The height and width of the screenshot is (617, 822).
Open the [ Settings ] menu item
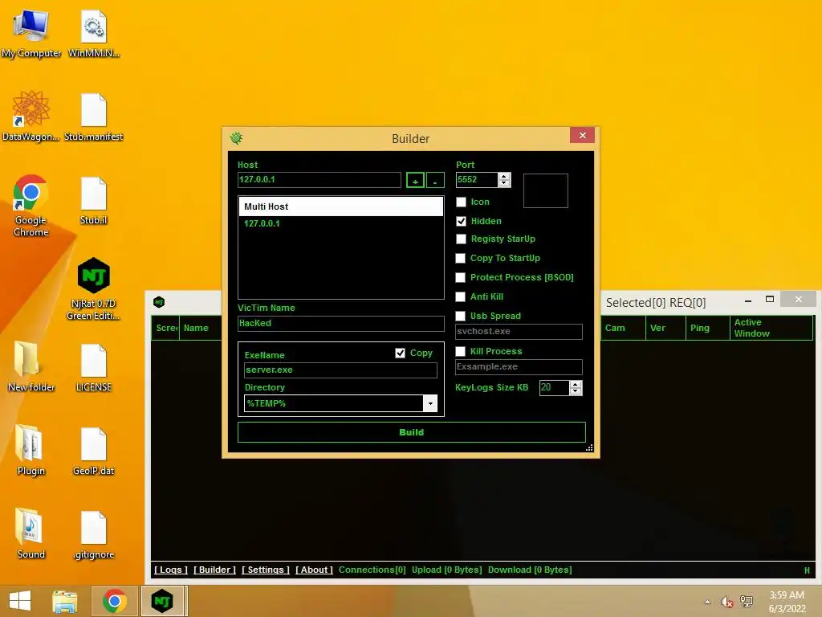pyautogui.click(x=266, y=570)
